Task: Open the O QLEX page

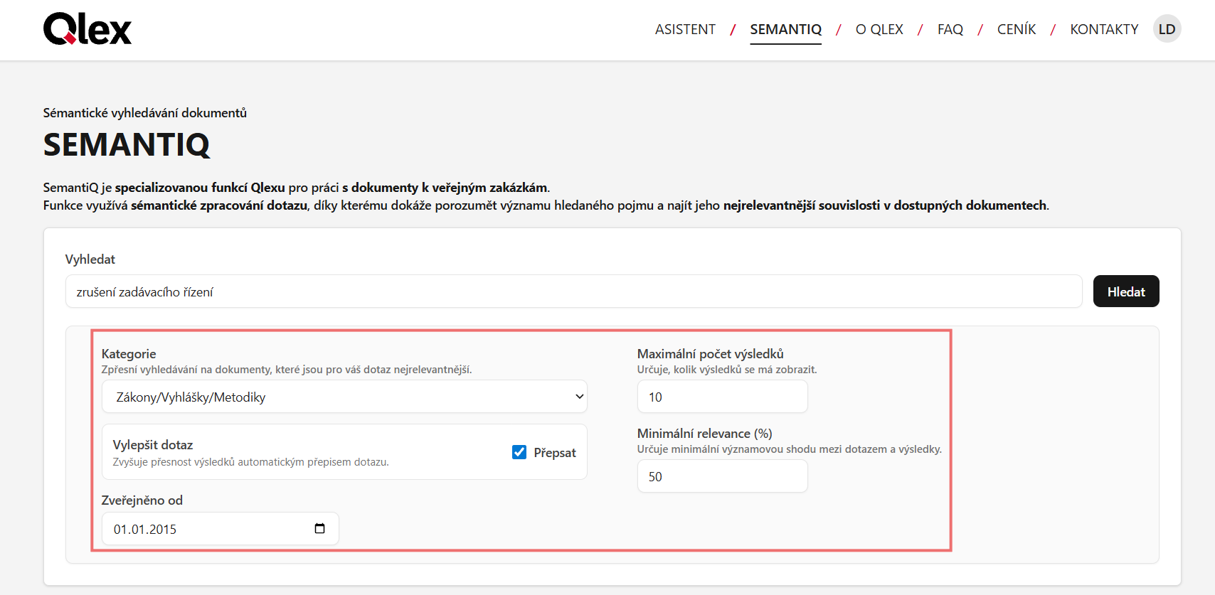Action: 879,29
